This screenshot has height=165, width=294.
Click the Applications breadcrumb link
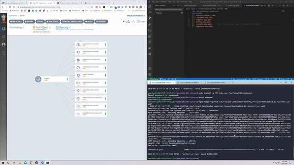[13, 16]
